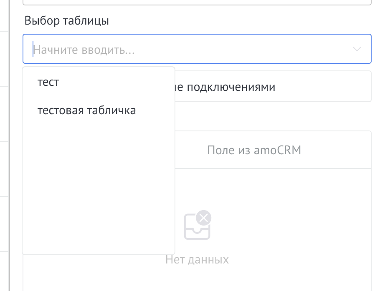Click the "Выбор таблицы" label
The image size is (390, 291).
[67, 21]
